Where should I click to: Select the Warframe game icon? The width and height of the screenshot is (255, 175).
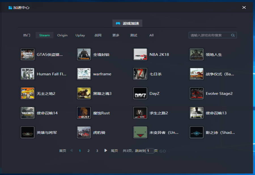coord(84,74)
